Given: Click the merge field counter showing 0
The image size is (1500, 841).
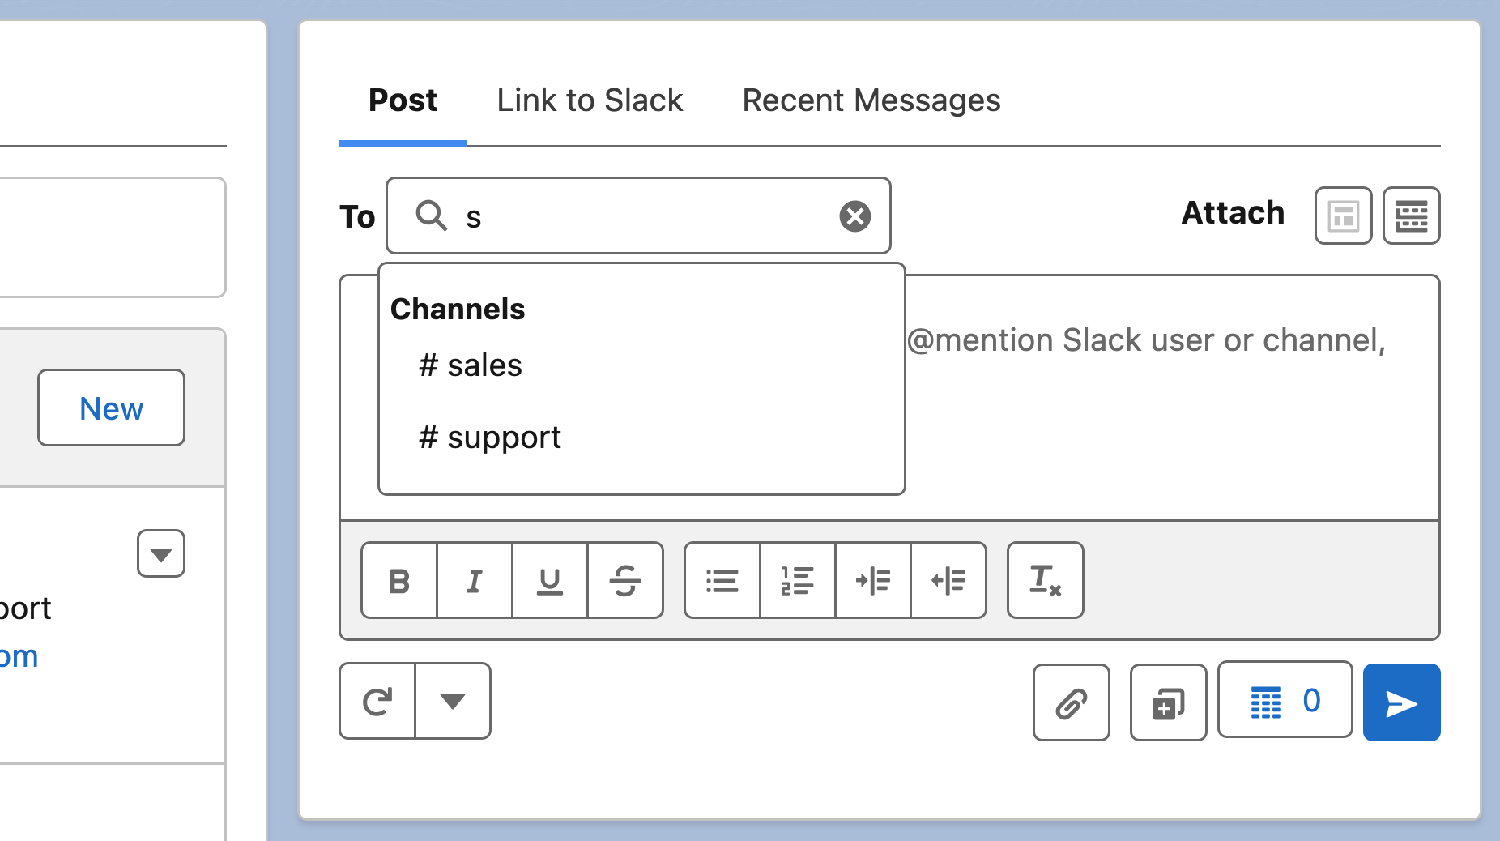Looking at the screenshot, I should coord(1285,700).
